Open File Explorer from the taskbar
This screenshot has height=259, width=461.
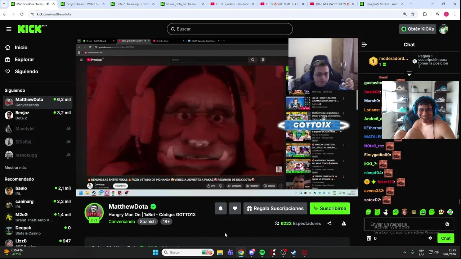220,252
